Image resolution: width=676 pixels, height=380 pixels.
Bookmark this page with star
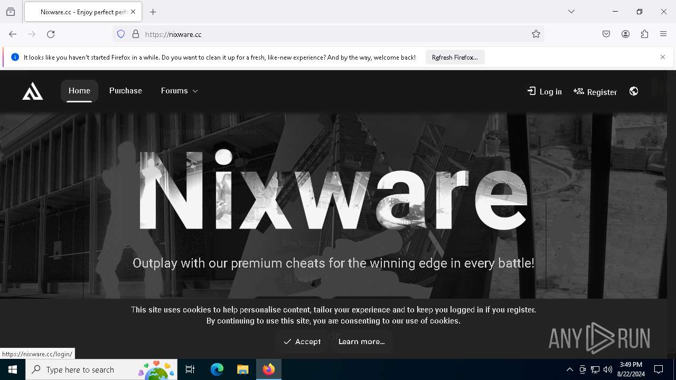536,34
